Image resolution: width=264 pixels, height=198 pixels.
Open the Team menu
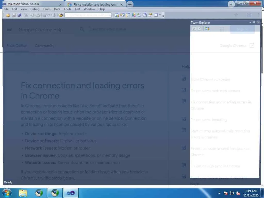click(x=47, y=9)
